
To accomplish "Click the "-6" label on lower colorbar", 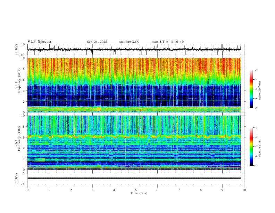I will click(256, 156).
